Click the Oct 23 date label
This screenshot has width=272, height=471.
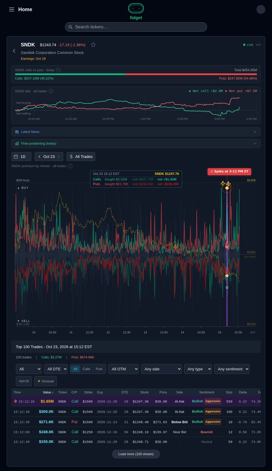[x=49, y=157]
